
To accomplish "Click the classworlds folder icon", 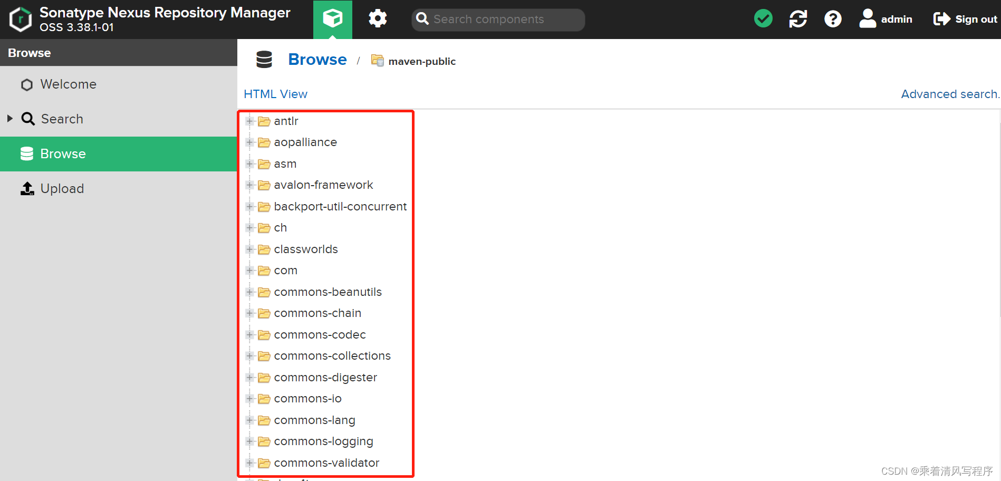I will [264, 249].
